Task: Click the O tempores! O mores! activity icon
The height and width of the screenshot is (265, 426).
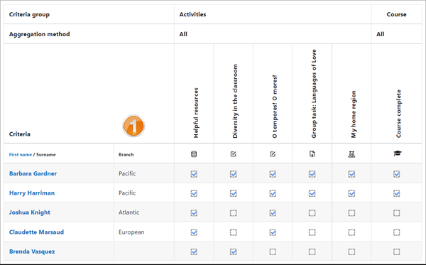Action: click(x=273, y=154)
